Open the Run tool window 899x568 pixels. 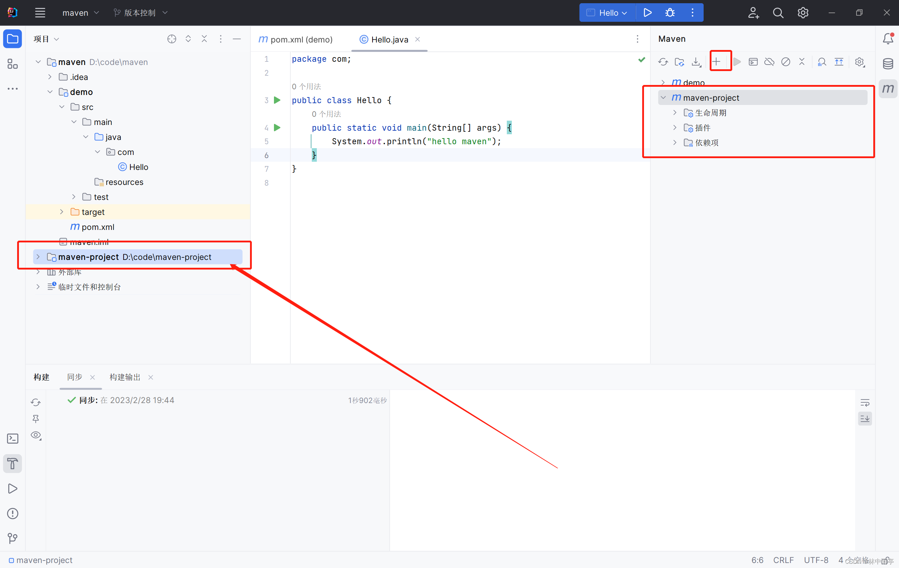point(13,488)
